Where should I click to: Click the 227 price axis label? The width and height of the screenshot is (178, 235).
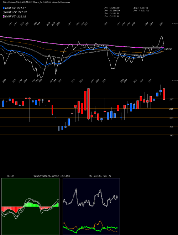tap(172, 99)
